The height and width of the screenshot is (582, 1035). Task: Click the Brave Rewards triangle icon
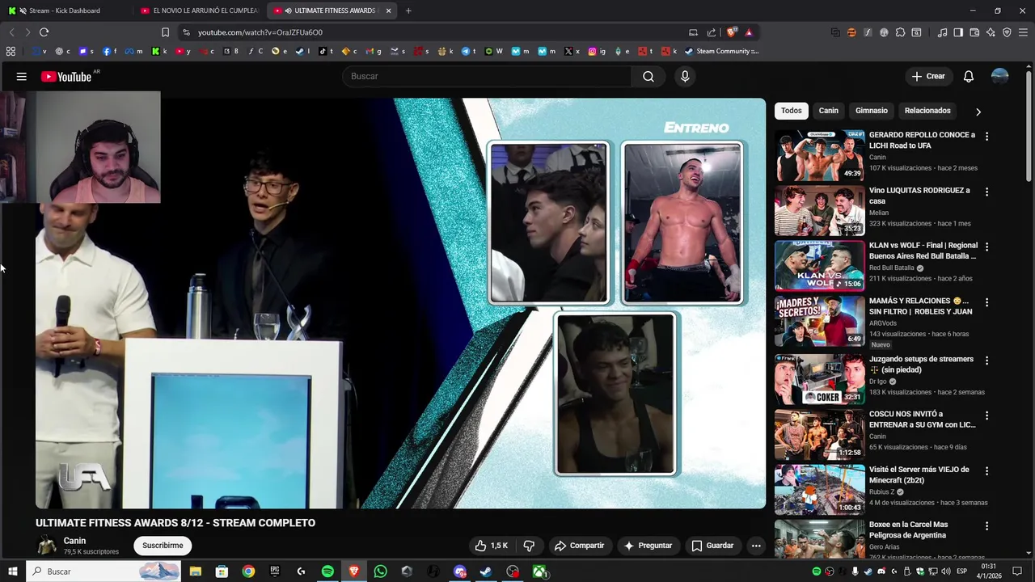[749, 32]
